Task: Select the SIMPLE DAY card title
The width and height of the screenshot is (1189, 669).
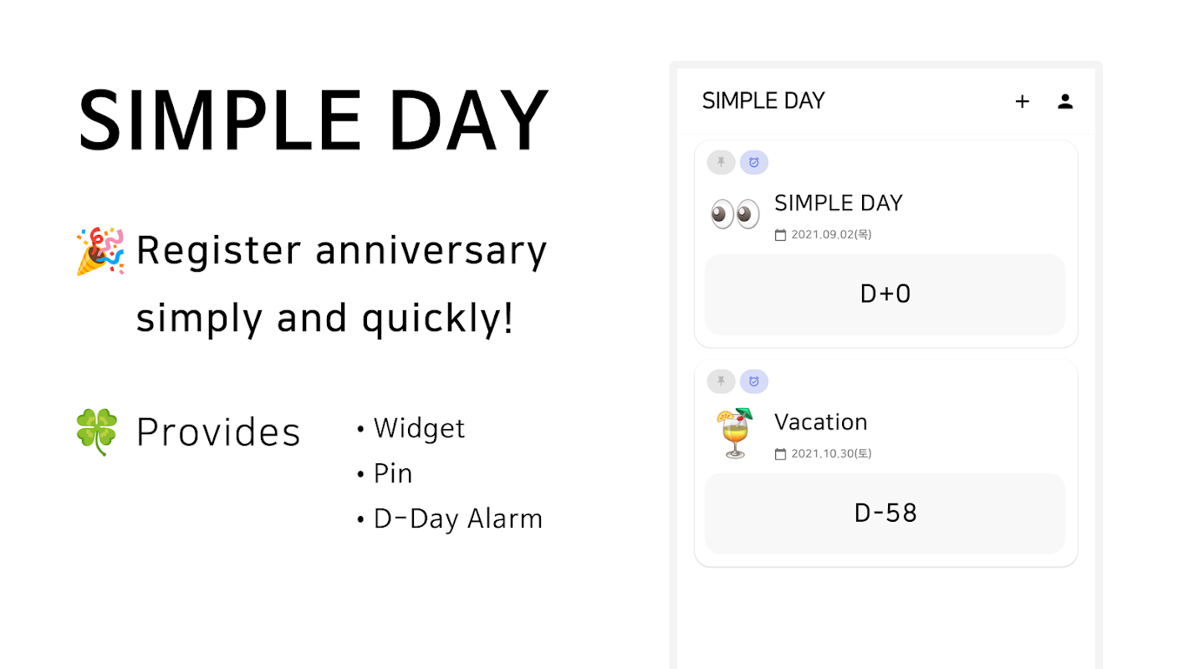Action: [839, 203]
